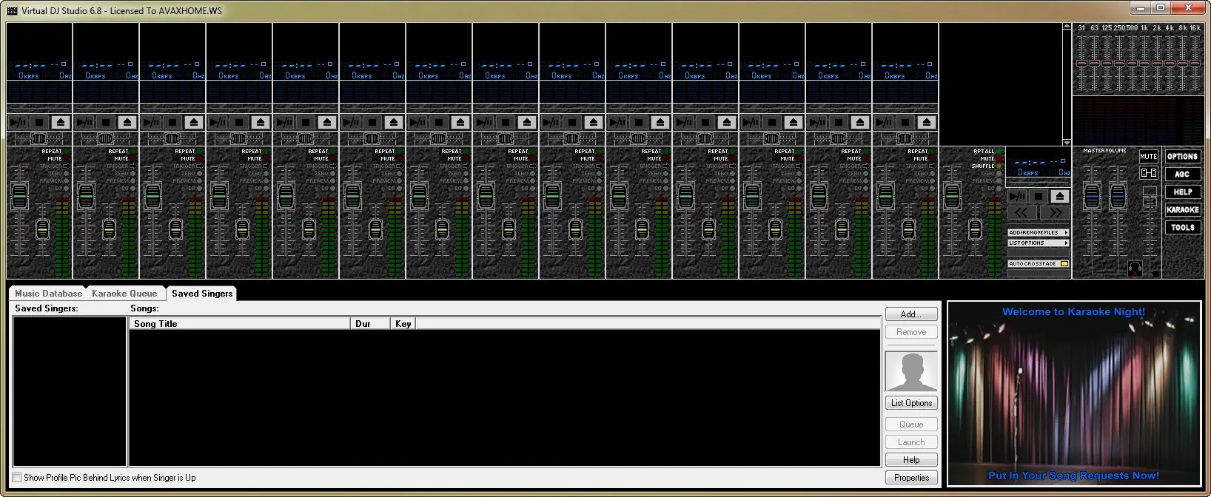The height and width of the screenshot is (497, 1211).
Task: Select the Saved Singers tab
Action: (201, 294)
